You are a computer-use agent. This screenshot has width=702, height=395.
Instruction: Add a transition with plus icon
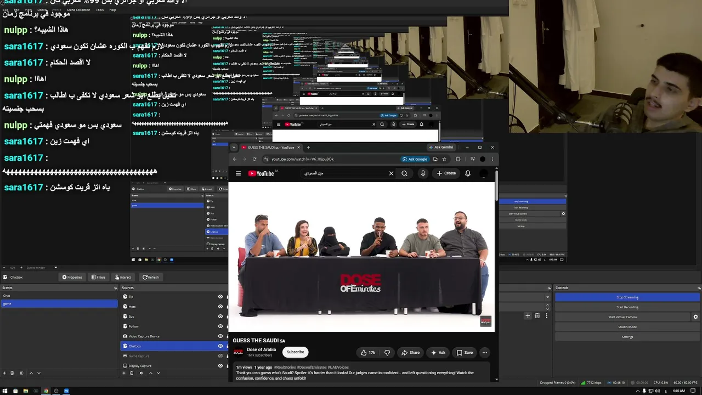click(x=528, y=316)
